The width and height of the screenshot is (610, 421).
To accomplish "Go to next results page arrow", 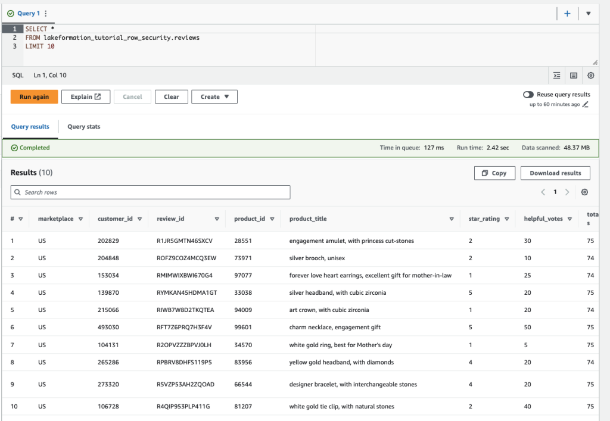I will (x=567, y=192).
